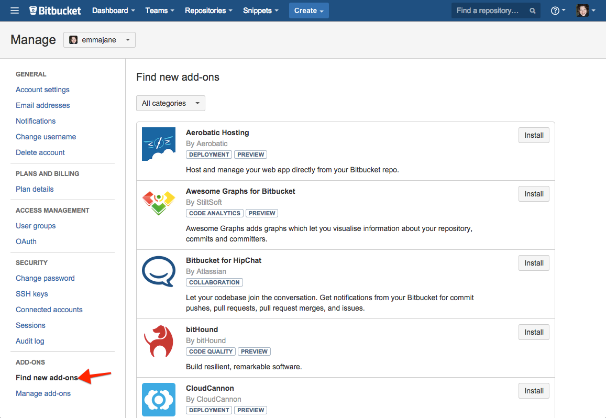Go to Manage add-ons page
This screenshot has width=606, height=418.
[x=43, y=393]
